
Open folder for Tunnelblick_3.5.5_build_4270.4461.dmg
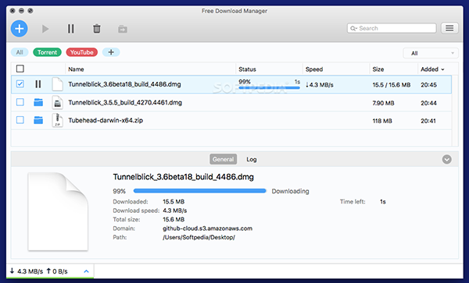38,102
